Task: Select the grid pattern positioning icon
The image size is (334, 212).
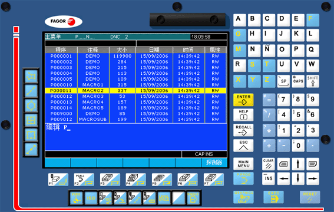Action: pos(31,120)
